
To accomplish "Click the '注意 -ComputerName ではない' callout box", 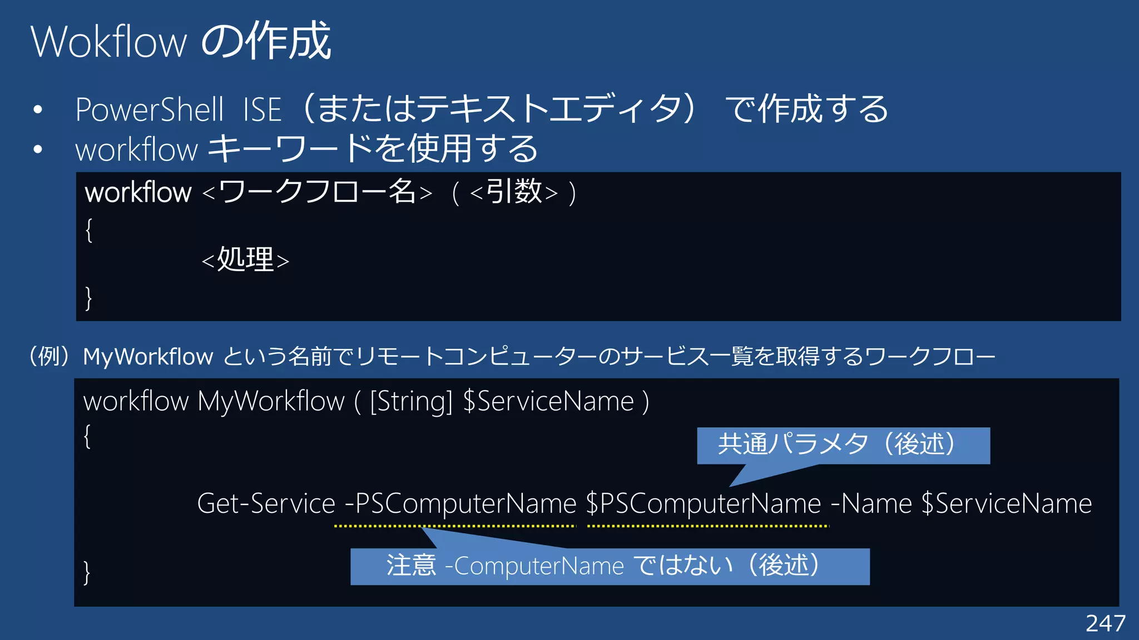I will (610, 566).
